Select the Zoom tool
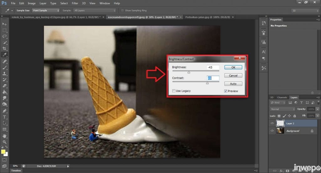This screenshot has width=321, height=173. pyautogui.click(x=4, y=142)
